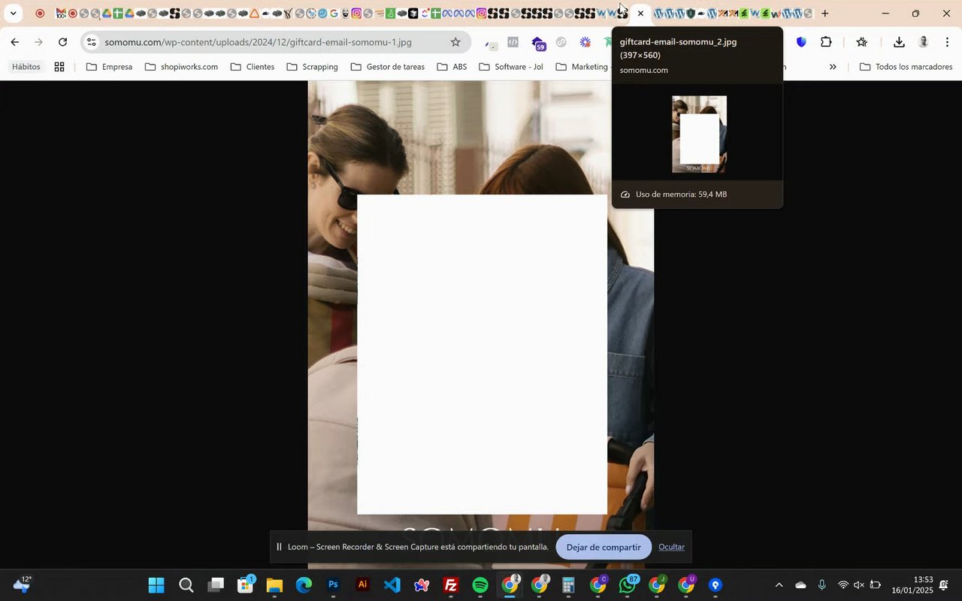
Task: Open WhatsApp with 87 unread badge
Action: click(628, 585)
